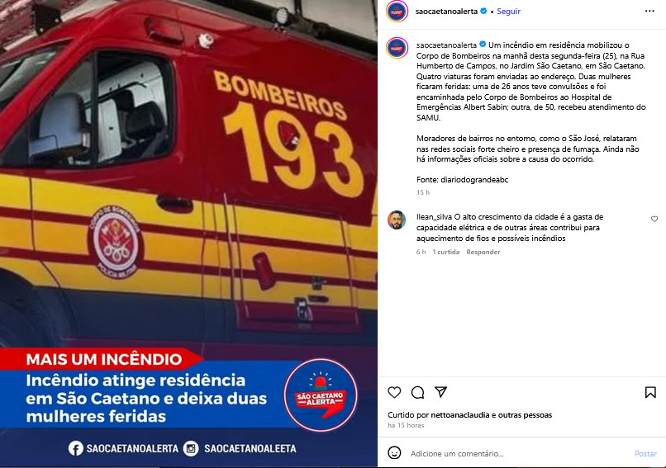
Task: Reply to llean_silva's comment via Responder
Action: [483, 252]
